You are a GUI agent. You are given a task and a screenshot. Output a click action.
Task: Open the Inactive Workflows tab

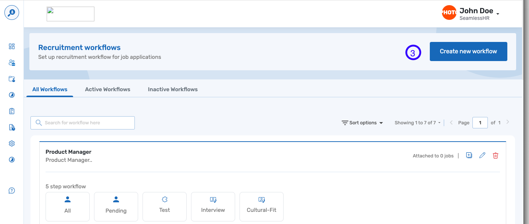173,89
